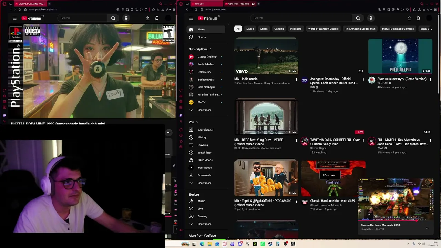Open History in the sidebar
The image size is (441, 248).
[x=206, y=137]
